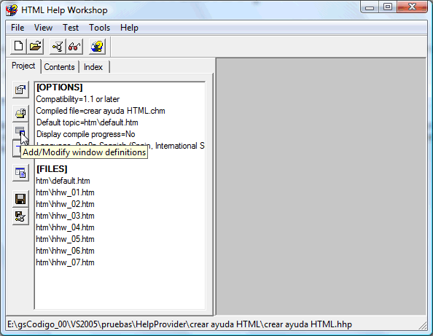Click Add/Modify window definitions icon
Viewport: 433px width, 336px height.
pyautogui.click(x=20, y=130)
